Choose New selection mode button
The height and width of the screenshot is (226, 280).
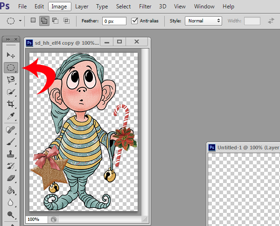click(x=33, y=21)
